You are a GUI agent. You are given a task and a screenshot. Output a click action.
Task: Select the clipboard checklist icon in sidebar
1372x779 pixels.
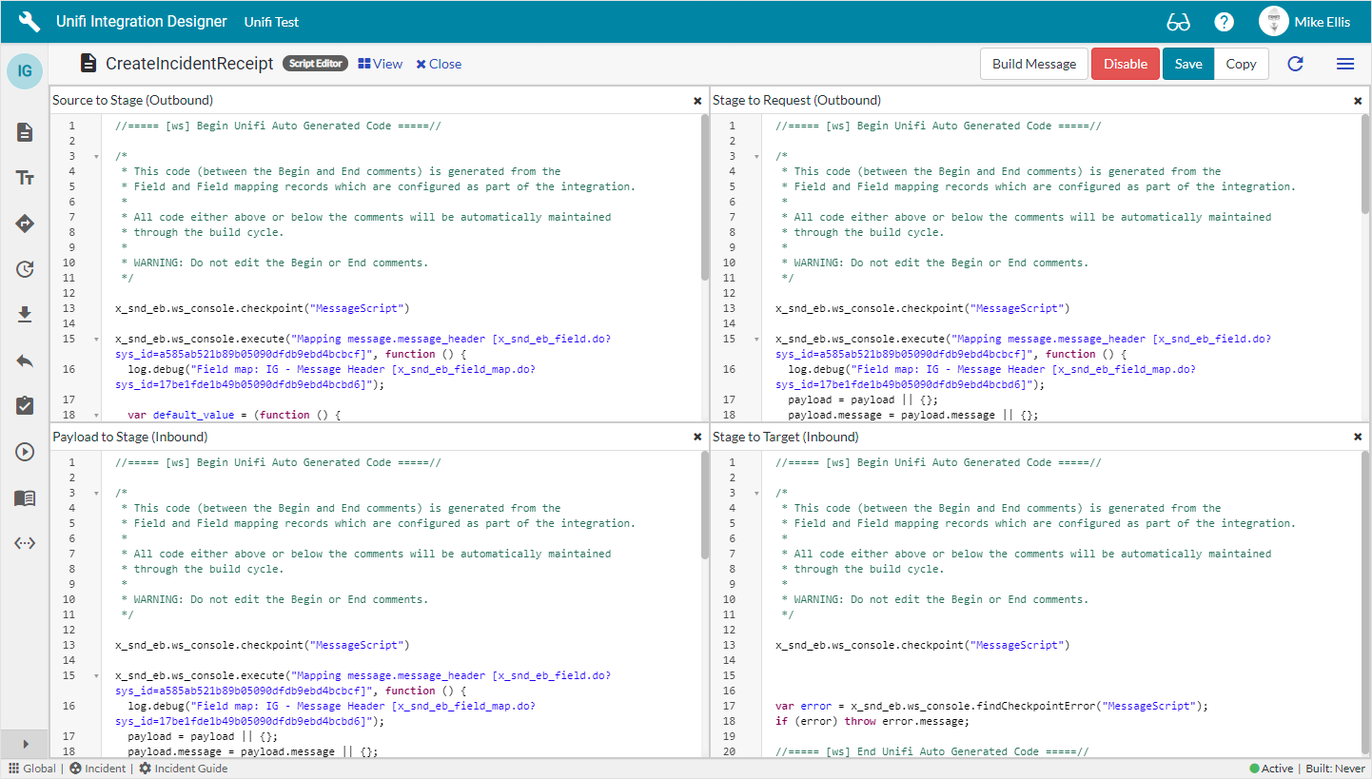pyautogui.click(x=24, y=405)
